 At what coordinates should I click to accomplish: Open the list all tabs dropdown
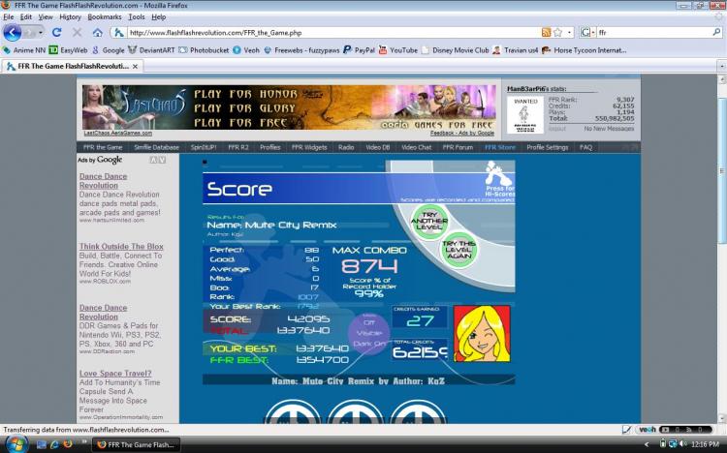[722, 66]
